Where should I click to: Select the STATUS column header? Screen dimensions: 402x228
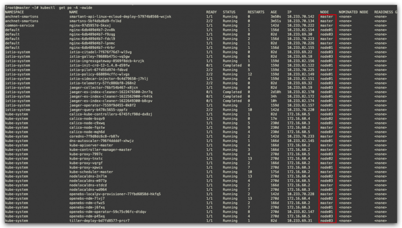coord(229,12)
